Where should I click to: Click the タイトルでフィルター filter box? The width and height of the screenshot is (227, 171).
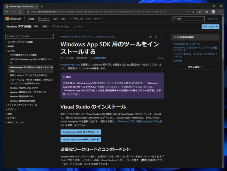(30, 36)
